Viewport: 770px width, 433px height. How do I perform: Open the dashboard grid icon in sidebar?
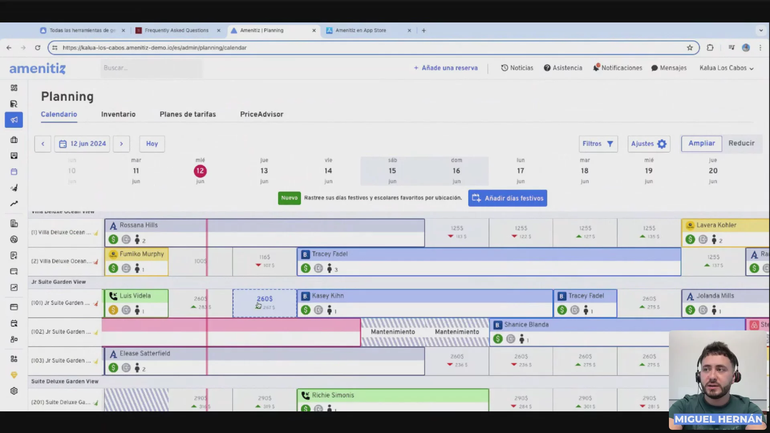[x=14, y=88]
